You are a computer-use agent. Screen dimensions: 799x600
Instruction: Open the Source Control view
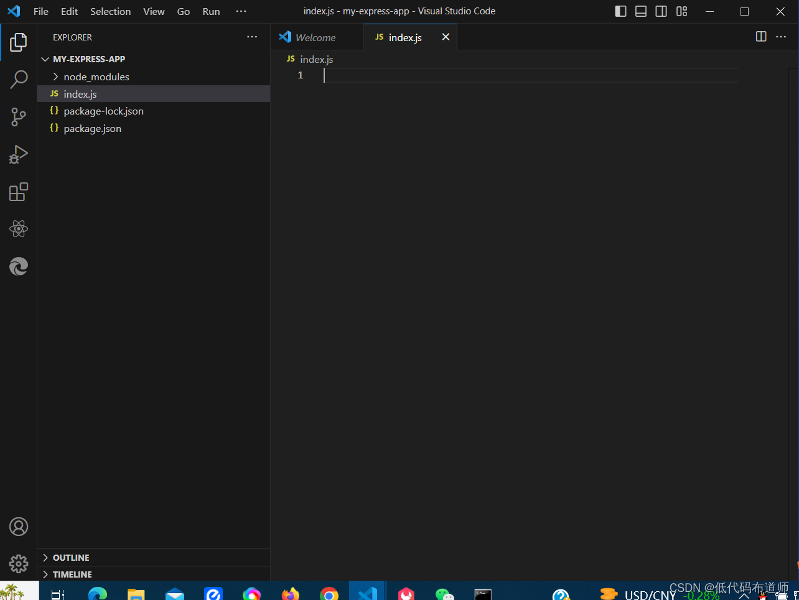click(19, 117)
